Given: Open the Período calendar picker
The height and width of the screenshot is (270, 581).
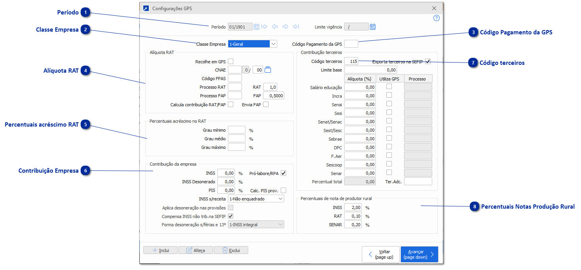Looking at the screenshot, I should (256, 27).
